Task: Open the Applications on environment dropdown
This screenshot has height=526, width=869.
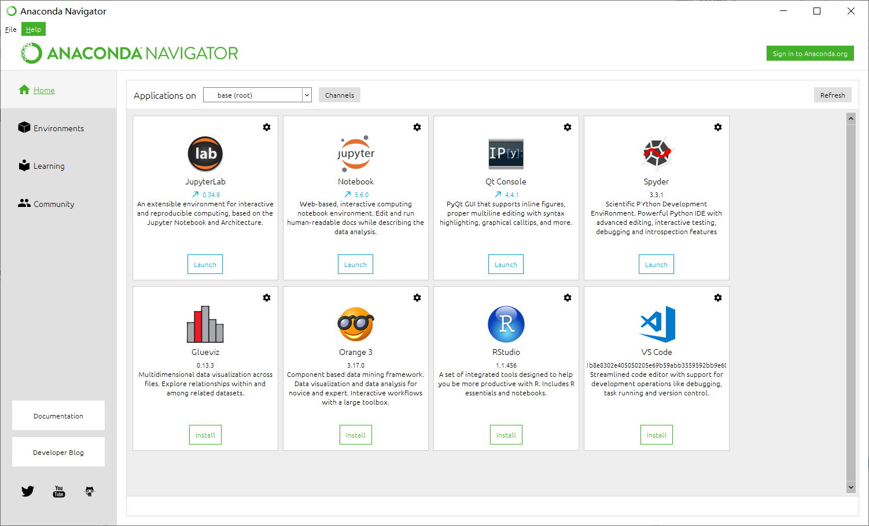Action: (257, 95)
